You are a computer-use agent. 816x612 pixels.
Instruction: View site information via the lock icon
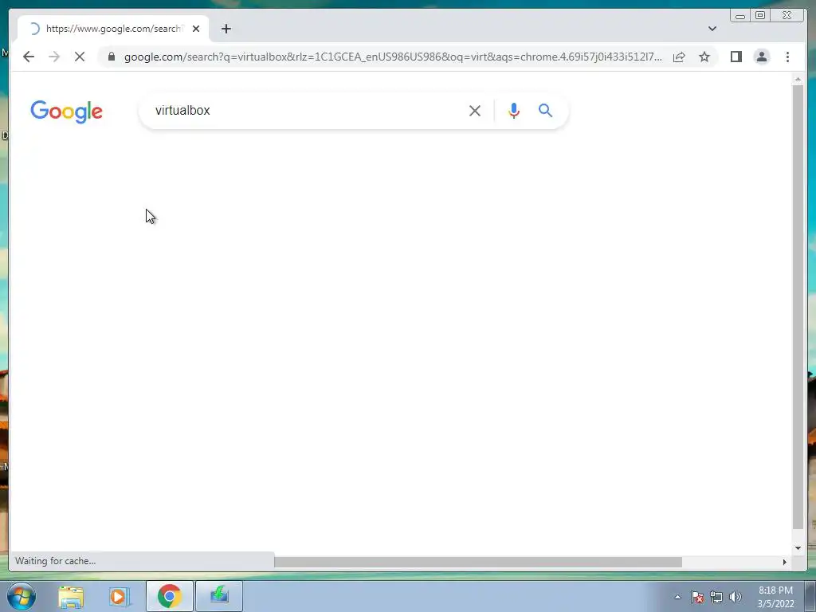[112, 57]
